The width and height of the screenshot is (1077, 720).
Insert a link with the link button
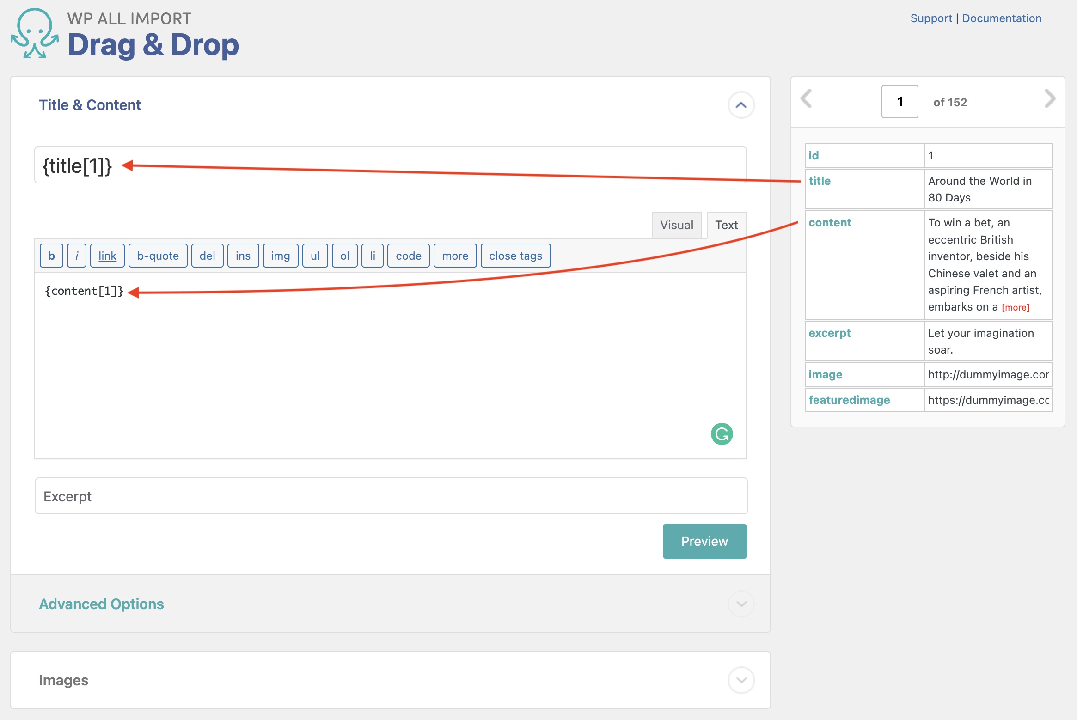[x=107, y=256]
